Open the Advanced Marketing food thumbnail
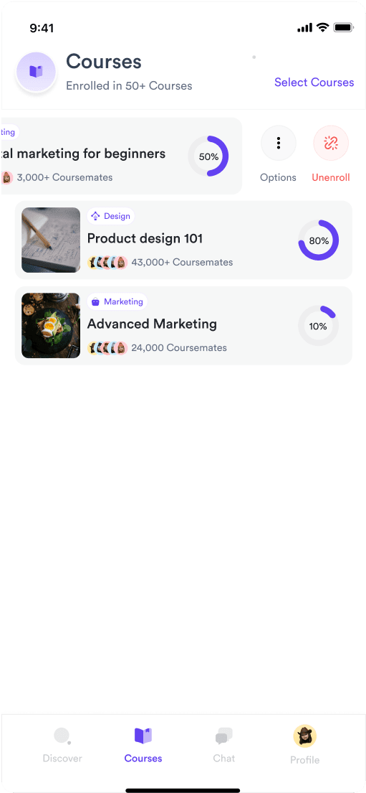 click(x=50, y=326)
